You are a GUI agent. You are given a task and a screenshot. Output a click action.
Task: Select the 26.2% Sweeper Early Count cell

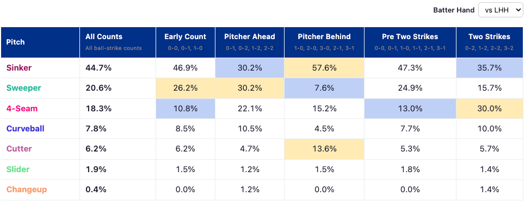(x=185, y=89)
